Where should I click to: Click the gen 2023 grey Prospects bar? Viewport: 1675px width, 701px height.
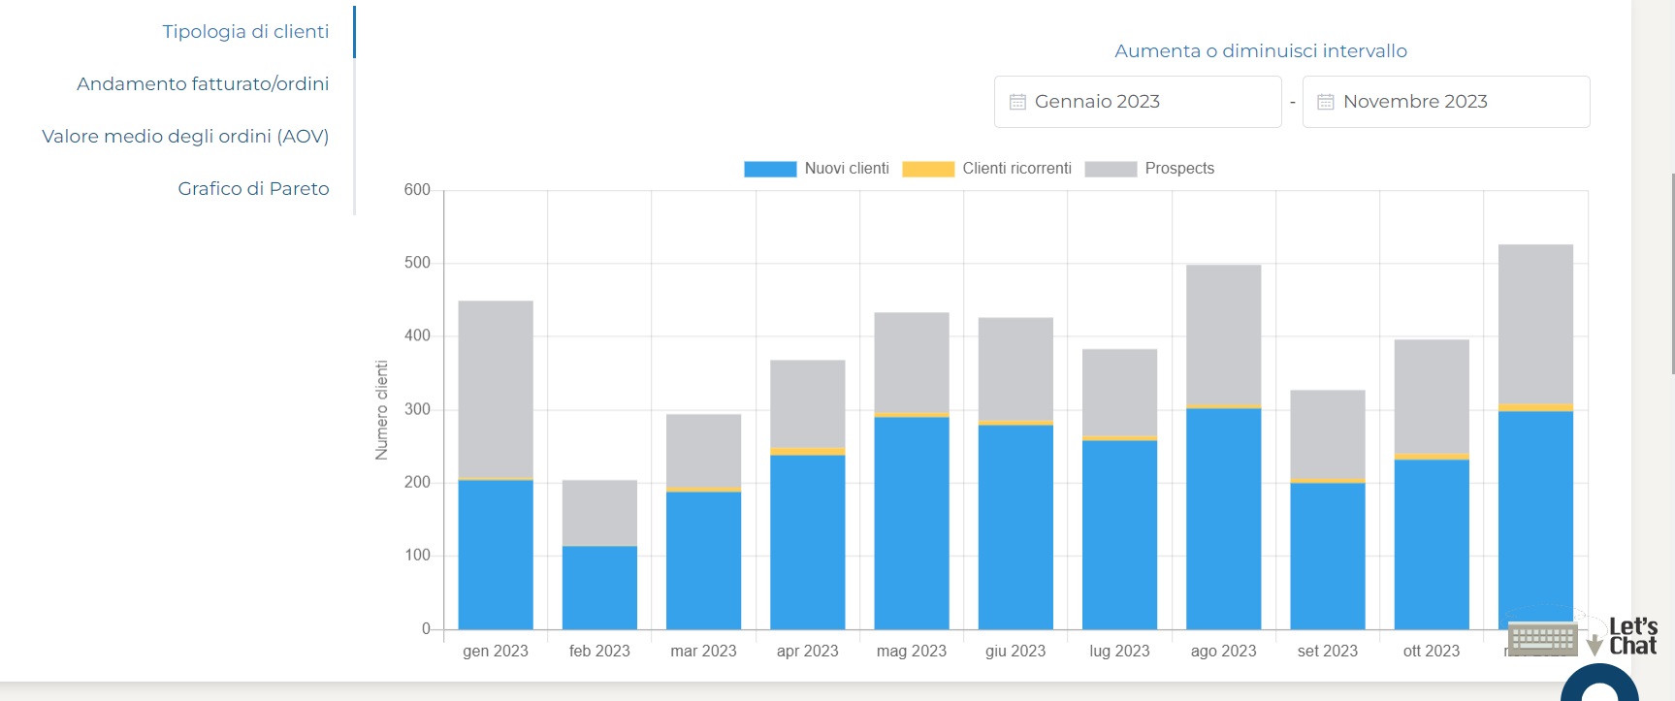pos(496,388)
